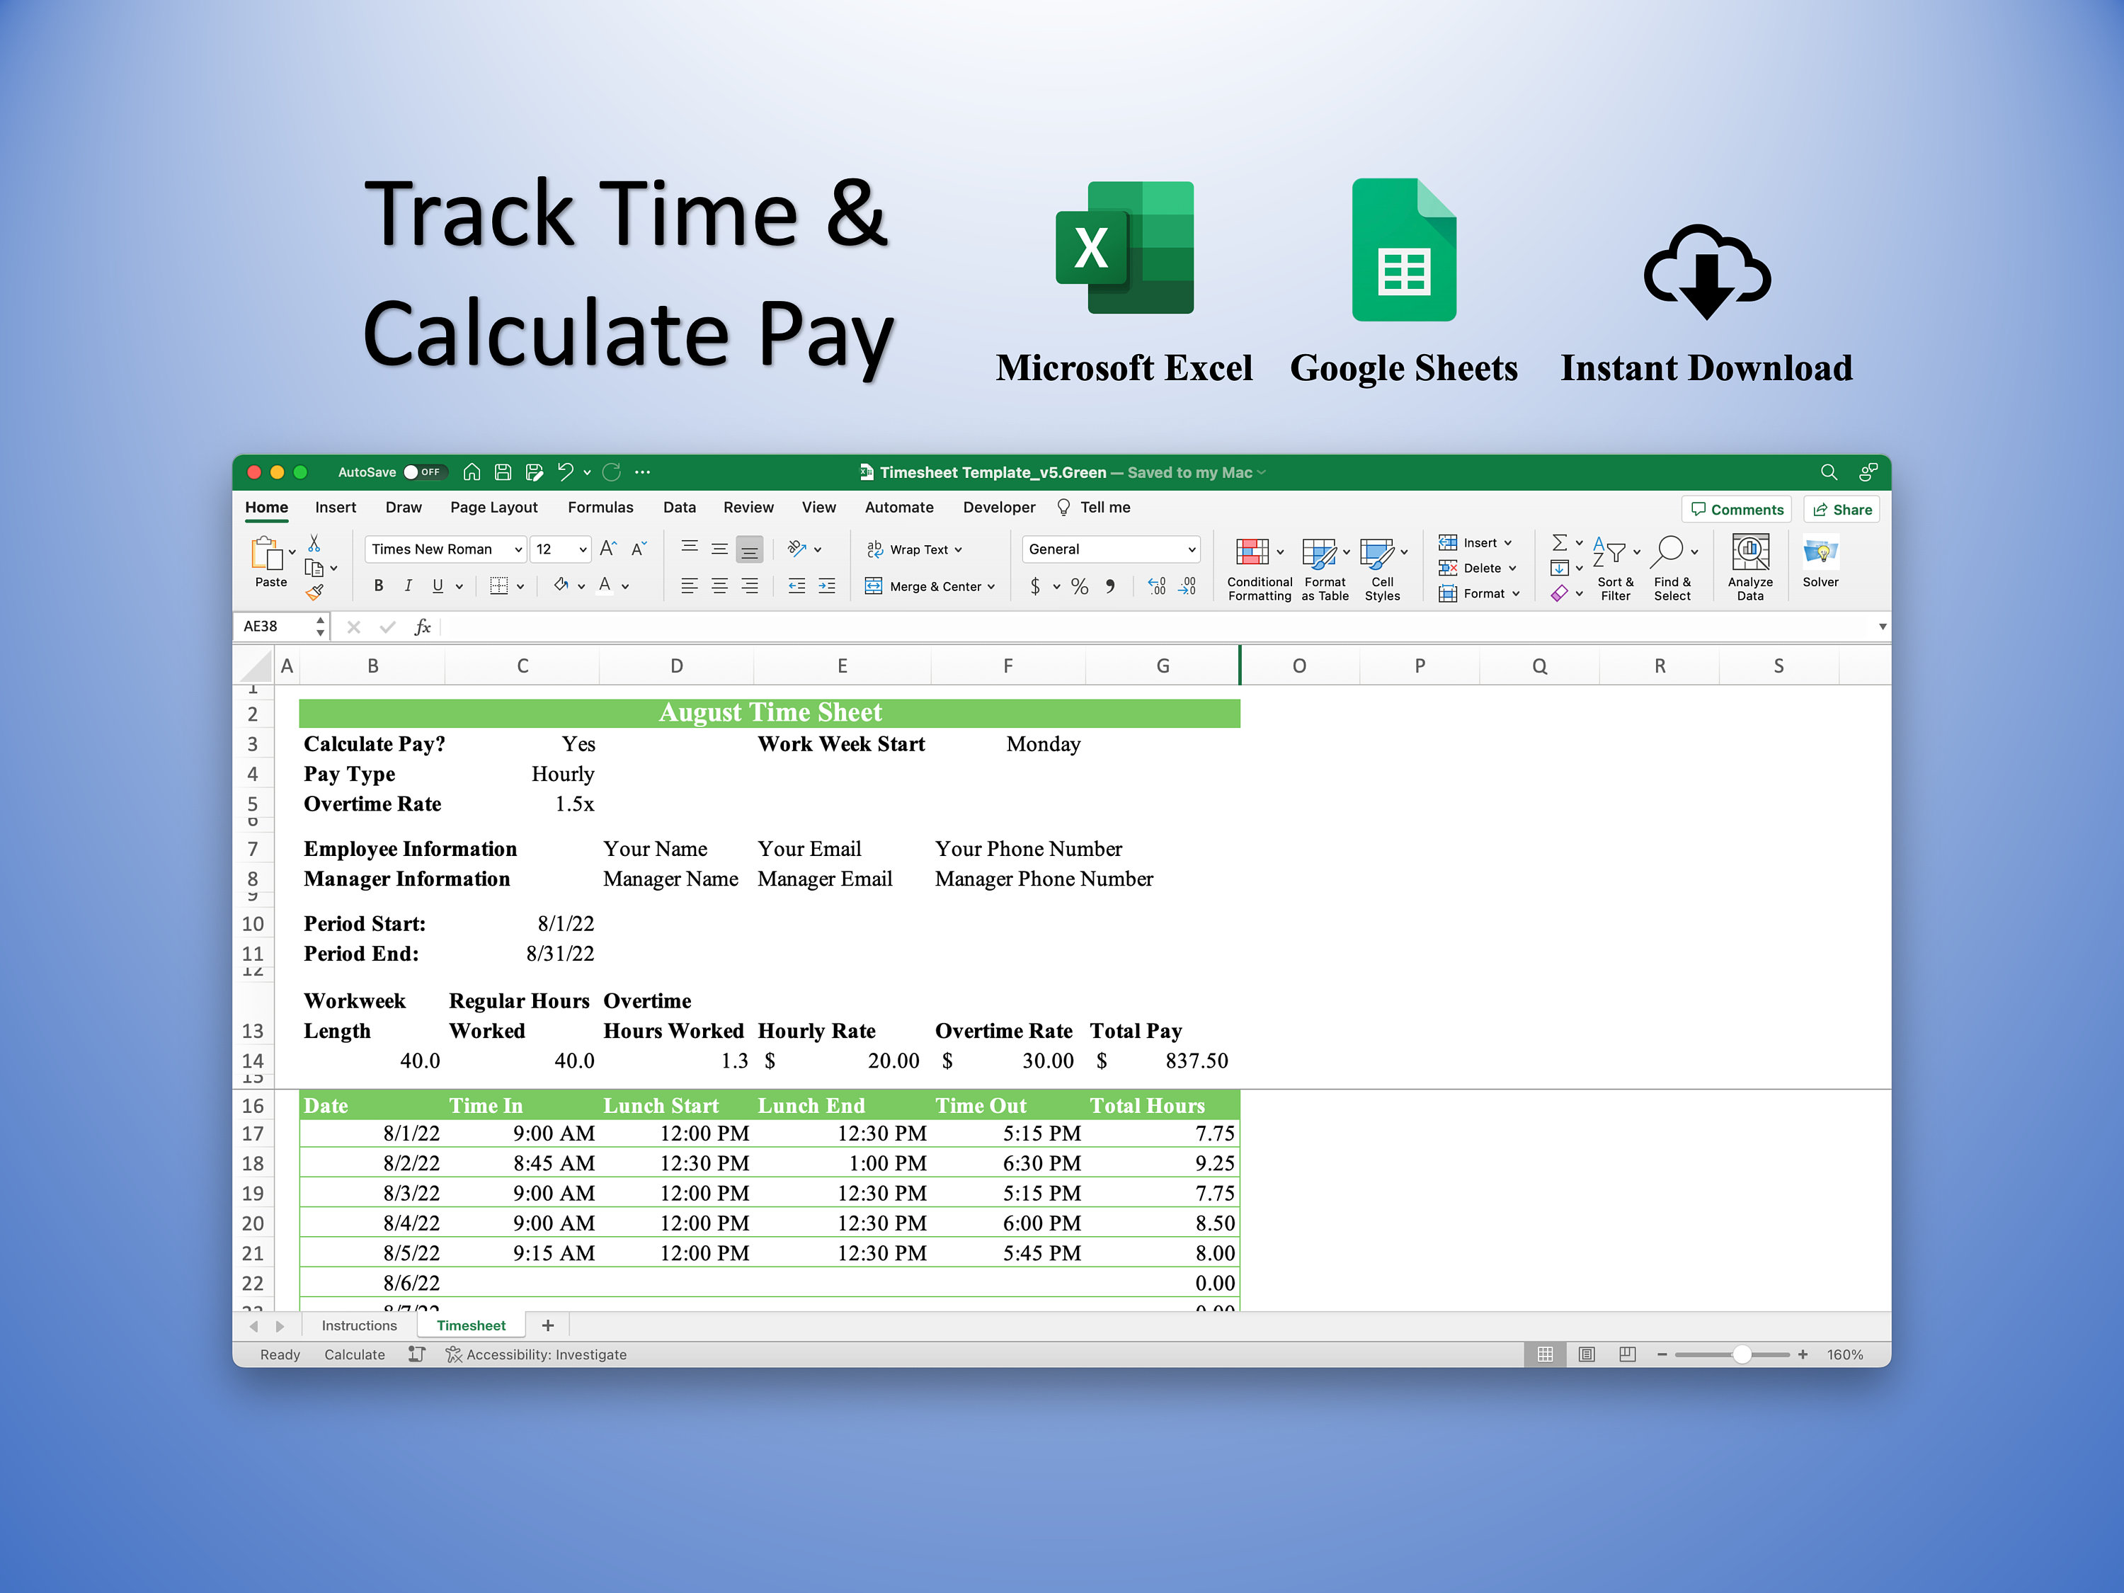This screenshot has width=2124, height=1593.
Task: Expand the Sort & Filter dropdown
Action: coord(1637,552)
